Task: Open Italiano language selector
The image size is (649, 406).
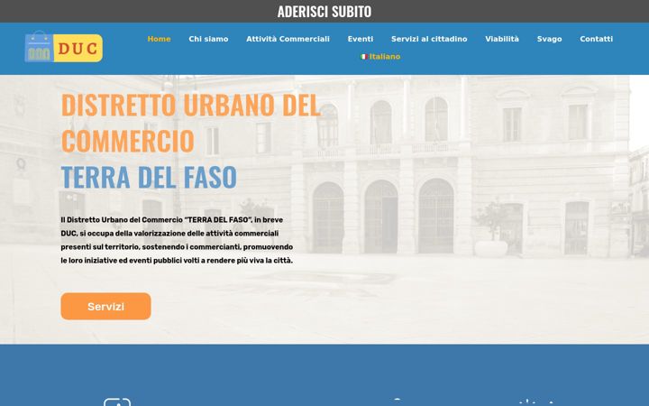Action: [380, 57]
